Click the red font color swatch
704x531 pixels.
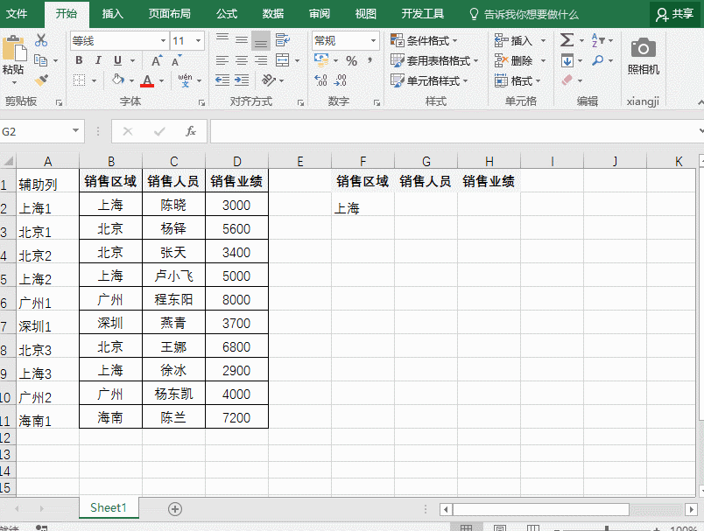pyautogui.click(x=147, y=80)
